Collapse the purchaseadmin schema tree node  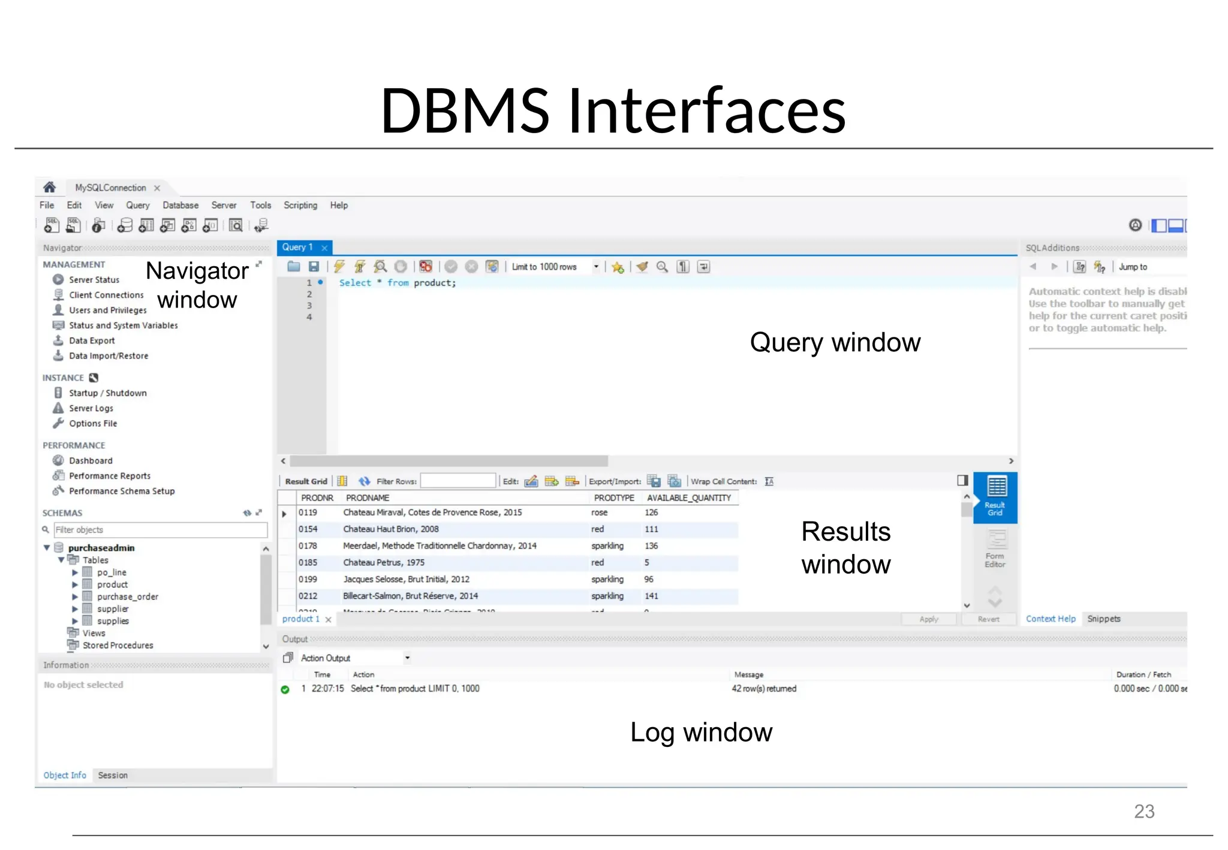[x=47, y=548]
